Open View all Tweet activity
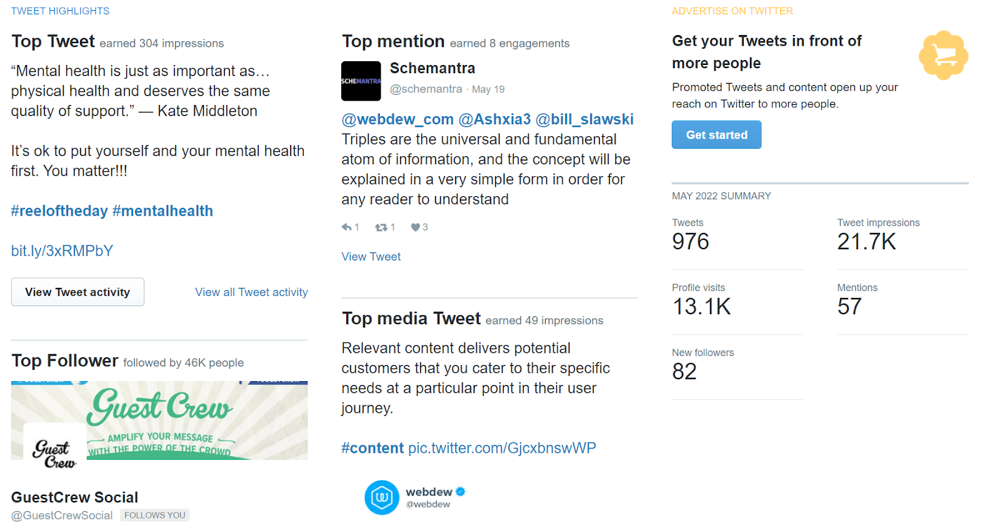1000x526 pixels. point(251,292)
